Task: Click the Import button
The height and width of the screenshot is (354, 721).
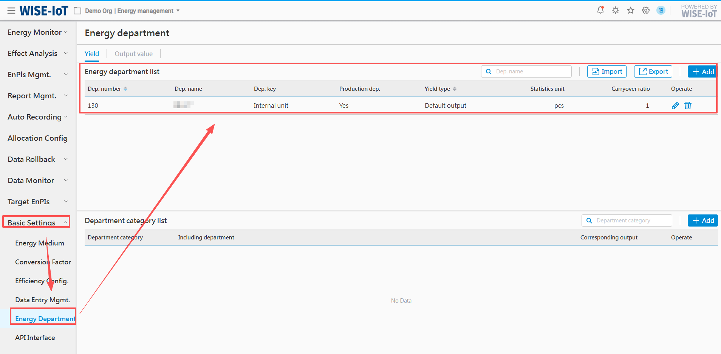Action: coord(607,71)
